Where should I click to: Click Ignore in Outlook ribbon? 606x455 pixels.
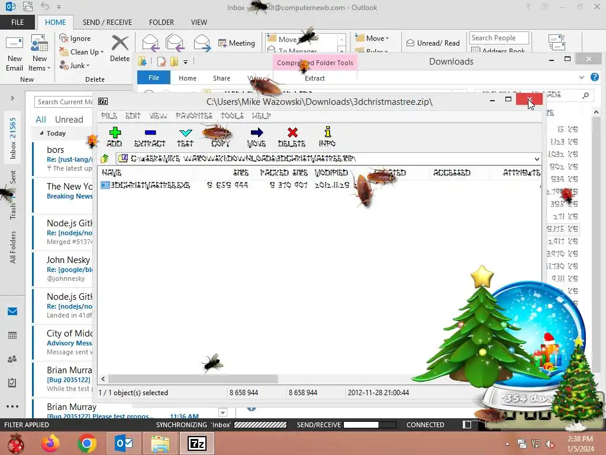(x=75, y=39)
